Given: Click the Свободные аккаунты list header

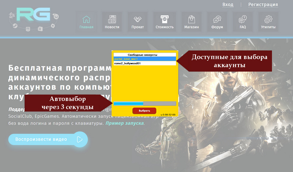Looking at the screenshot, I should [x=145, y=55].
